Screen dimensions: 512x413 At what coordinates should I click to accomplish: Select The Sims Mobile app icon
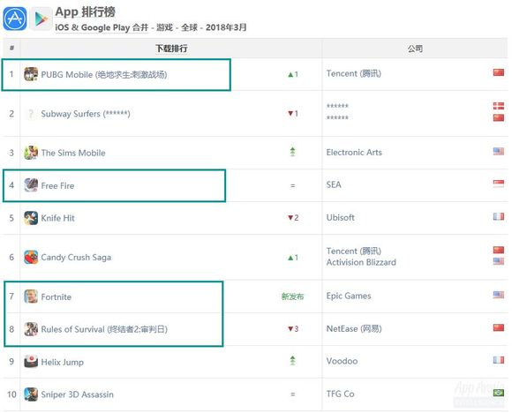(31, 153)
